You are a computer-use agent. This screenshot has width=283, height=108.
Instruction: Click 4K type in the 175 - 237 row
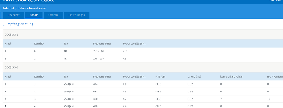[x=65, y=59]
